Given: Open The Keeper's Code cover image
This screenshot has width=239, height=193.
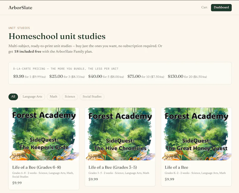Looking at the screenshot, I should pos(44,134).
